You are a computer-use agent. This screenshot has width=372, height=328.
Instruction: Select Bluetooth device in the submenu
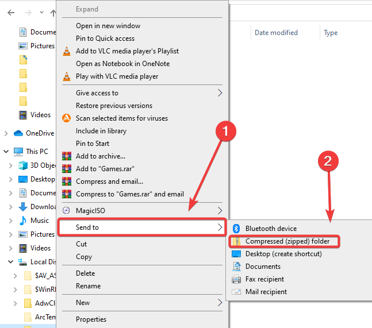tap(271, 229)
